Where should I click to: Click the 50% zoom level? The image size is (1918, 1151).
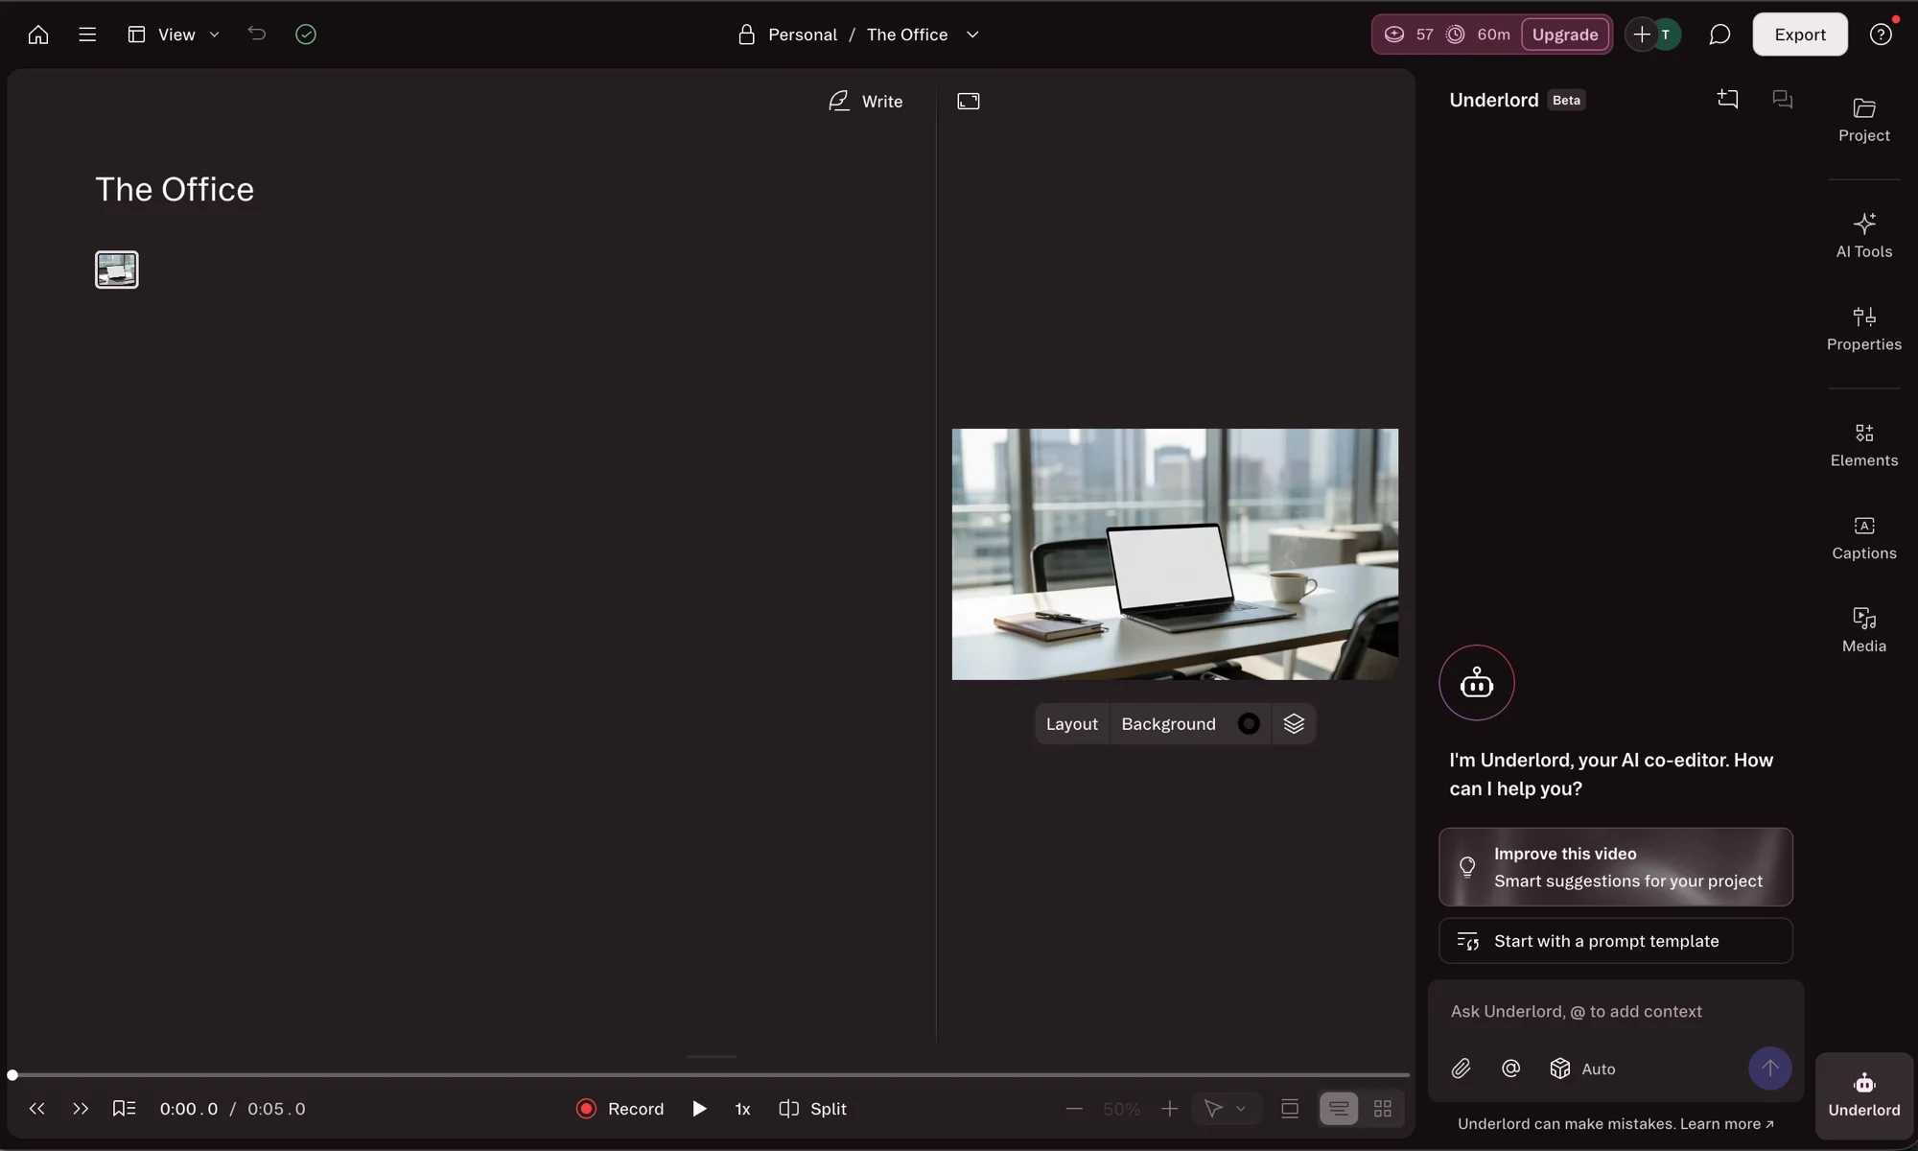click(x=1122, y=1109)
